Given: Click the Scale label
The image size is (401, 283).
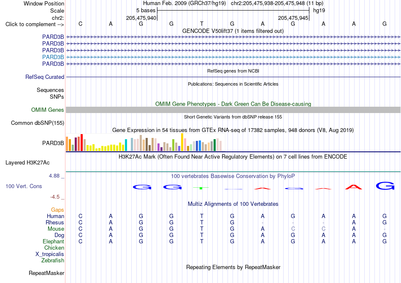Looking at the screenshot, I should click(57, 11).
